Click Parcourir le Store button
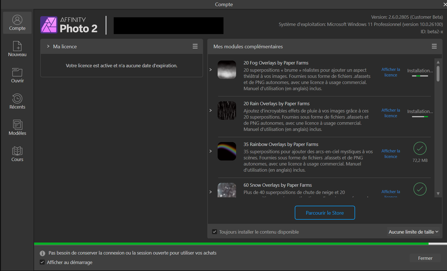 click(x=325, y=213)
